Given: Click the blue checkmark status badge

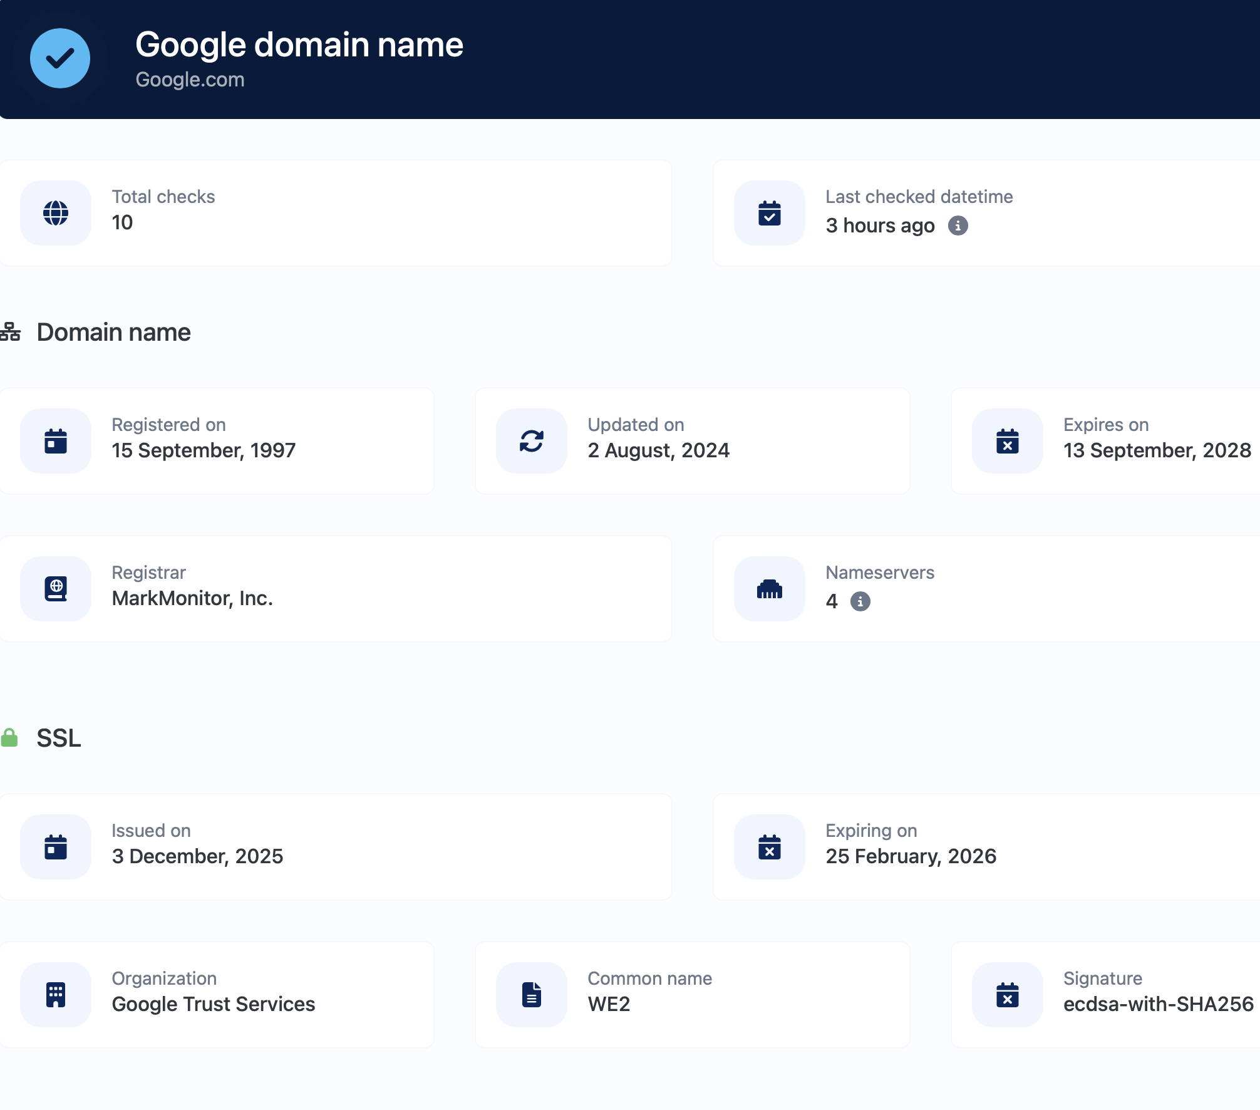Looking at the screenshot, I should click(x=60, y=58).
